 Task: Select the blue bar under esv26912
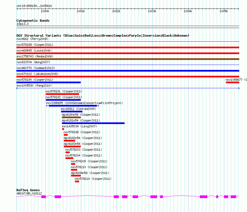72,112
